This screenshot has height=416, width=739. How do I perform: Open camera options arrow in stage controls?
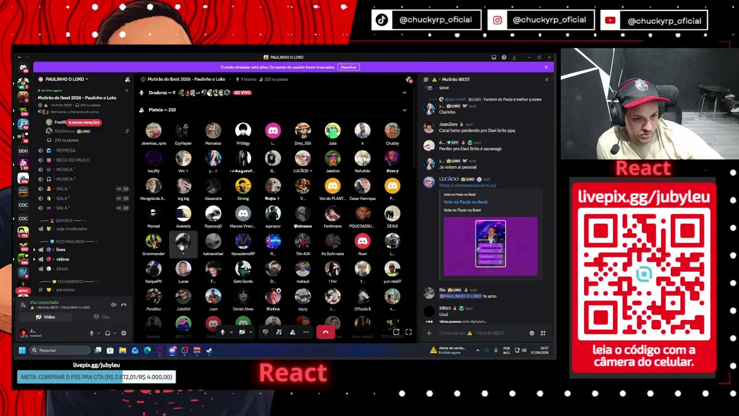251,332
